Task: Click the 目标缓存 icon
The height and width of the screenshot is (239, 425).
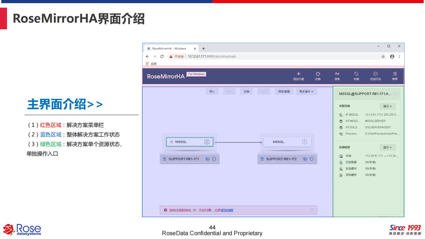Action: coord(341,175)
